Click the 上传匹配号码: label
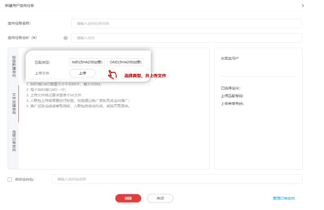 [233, 96]
